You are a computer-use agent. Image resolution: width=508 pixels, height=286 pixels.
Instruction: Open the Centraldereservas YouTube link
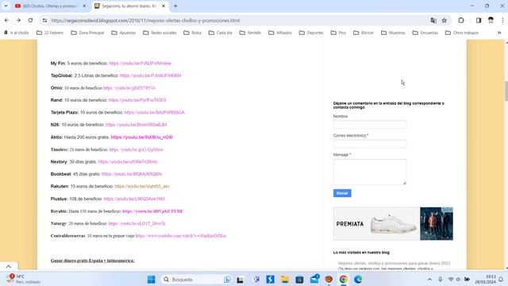(181, 236)
